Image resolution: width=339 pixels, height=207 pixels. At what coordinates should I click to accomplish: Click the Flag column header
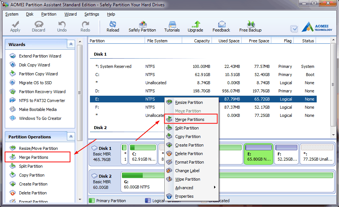pos(282,40)
